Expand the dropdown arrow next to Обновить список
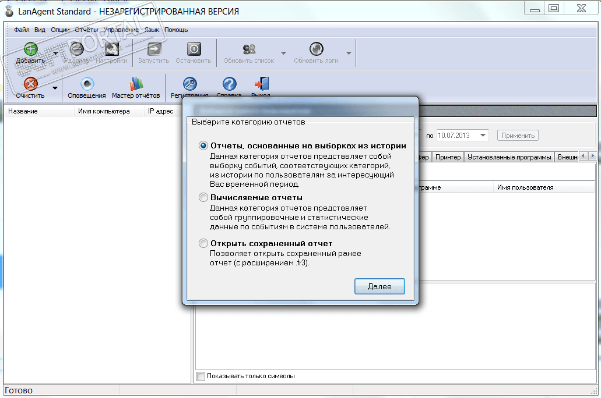Image resolution: width=601 pixels, height=398 pixels. pyautogui.click(x=284, y=53)
